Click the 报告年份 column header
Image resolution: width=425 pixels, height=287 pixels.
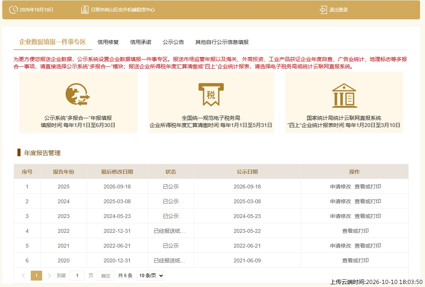tap(63, 172)
